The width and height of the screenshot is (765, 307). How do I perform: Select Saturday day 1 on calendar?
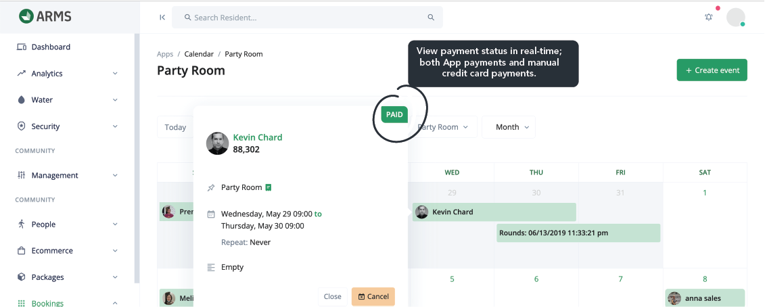705,193
